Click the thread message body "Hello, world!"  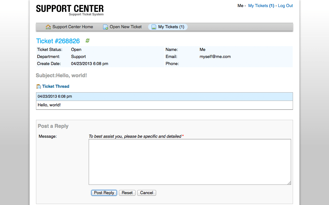point(49,105)
